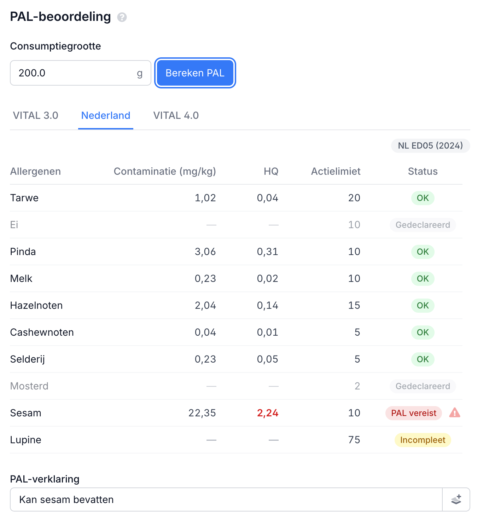Click the OK status for Tarwe
Image resolution: width=483 pixels, height=520 pixels.
tap(423, 198)
